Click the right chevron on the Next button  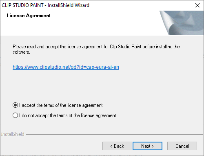pos(153,146)
